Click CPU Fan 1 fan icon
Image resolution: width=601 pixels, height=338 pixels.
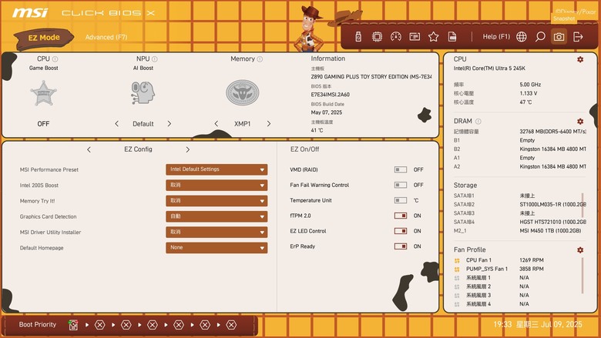click(x=457, y=260)
